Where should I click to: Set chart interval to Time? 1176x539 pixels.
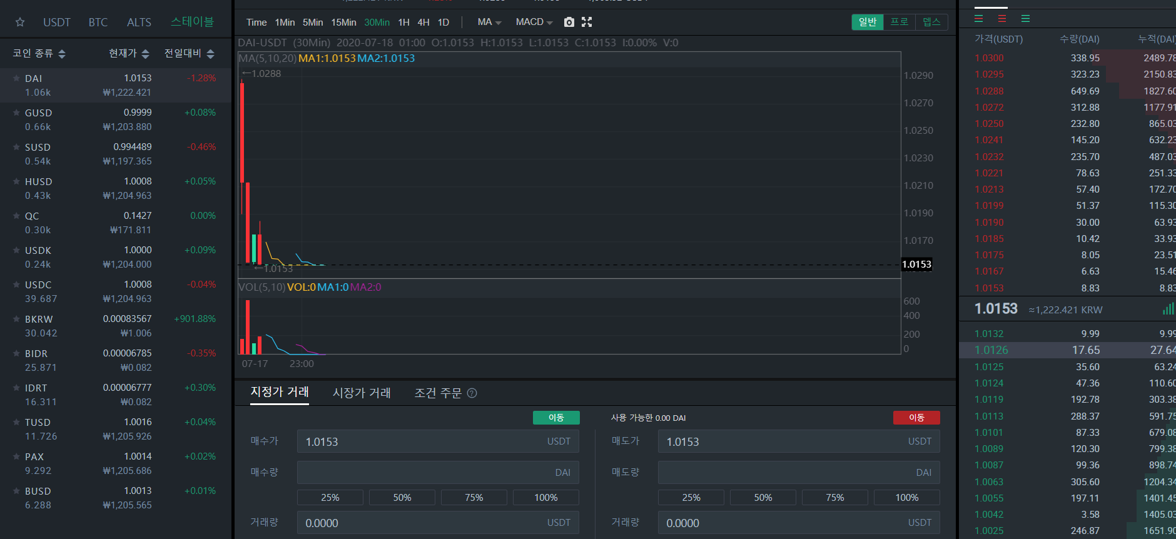(256, 23)
